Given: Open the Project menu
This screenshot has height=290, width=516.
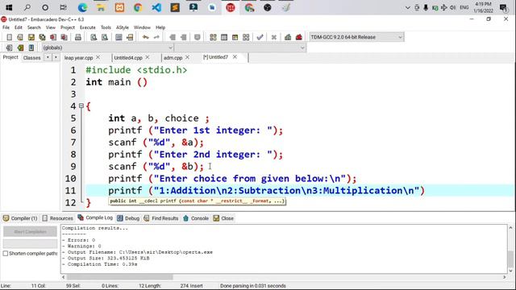Looking at the screenshot, I should 68,27.
